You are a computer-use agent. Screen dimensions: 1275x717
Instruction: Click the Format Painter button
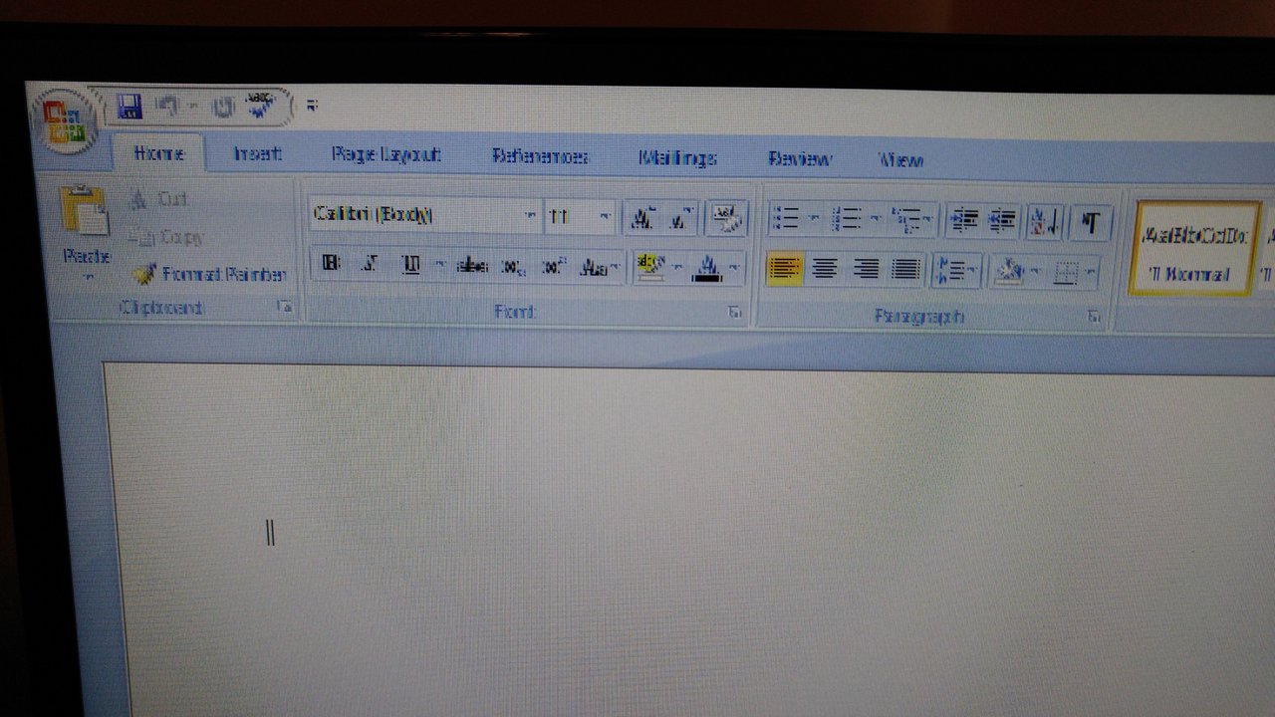pyautogui.click(x=211, y=274)
